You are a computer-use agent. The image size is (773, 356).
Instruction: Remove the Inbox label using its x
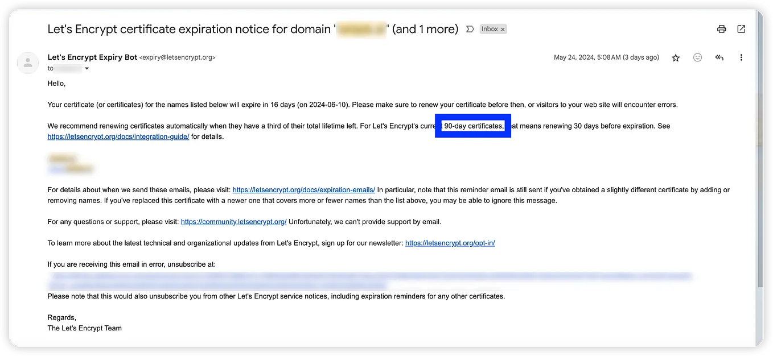point(503,28)
